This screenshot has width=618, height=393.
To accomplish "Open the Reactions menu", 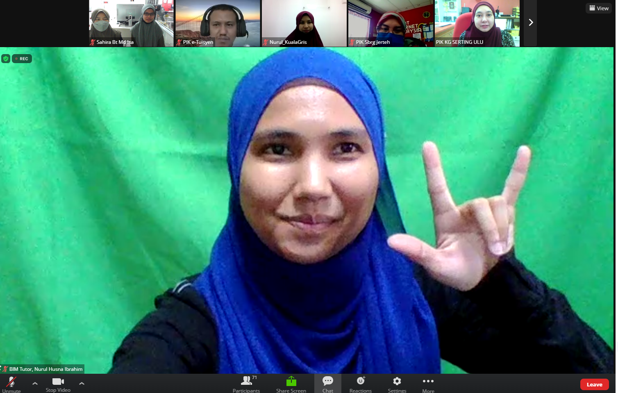I will (x=361, y=383).
